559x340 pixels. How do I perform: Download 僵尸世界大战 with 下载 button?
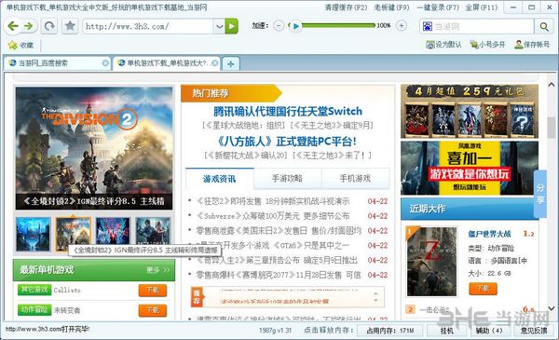click(x=483, y=289)
